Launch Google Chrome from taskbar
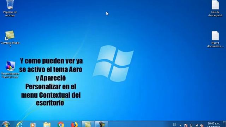 (x=61, y=125)
